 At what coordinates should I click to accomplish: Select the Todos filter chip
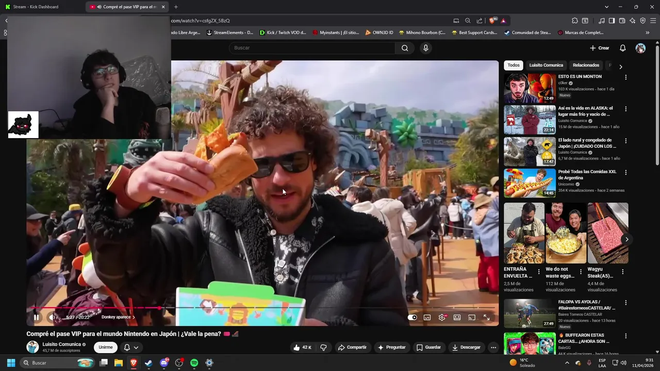(514, 65)
